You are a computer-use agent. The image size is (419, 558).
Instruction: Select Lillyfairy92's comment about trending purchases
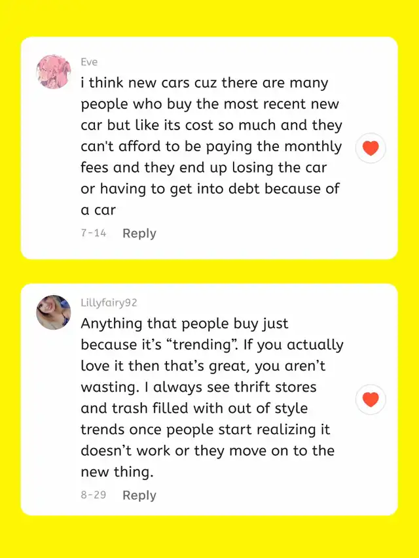211,398
